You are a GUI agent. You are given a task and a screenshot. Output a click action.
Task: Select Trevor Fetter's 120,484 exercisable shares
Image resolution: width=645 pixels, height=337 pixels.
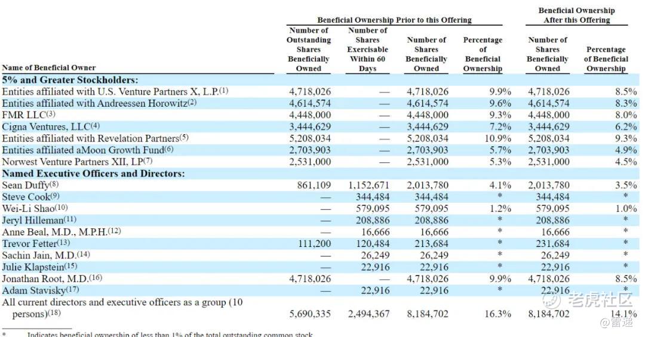(x=373, y=244)
